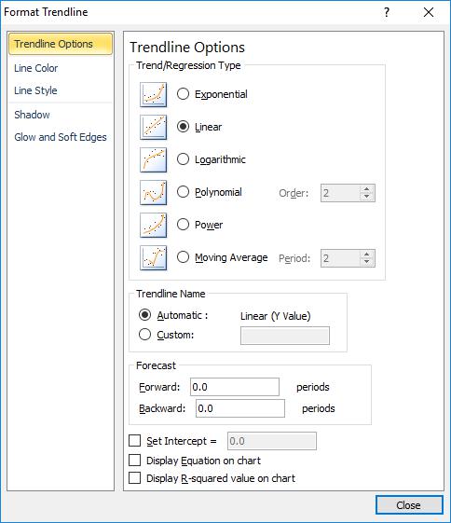Click the Logarithmic trendline chart icon
This screenshot has height=523, width=451.
(154, 159)
